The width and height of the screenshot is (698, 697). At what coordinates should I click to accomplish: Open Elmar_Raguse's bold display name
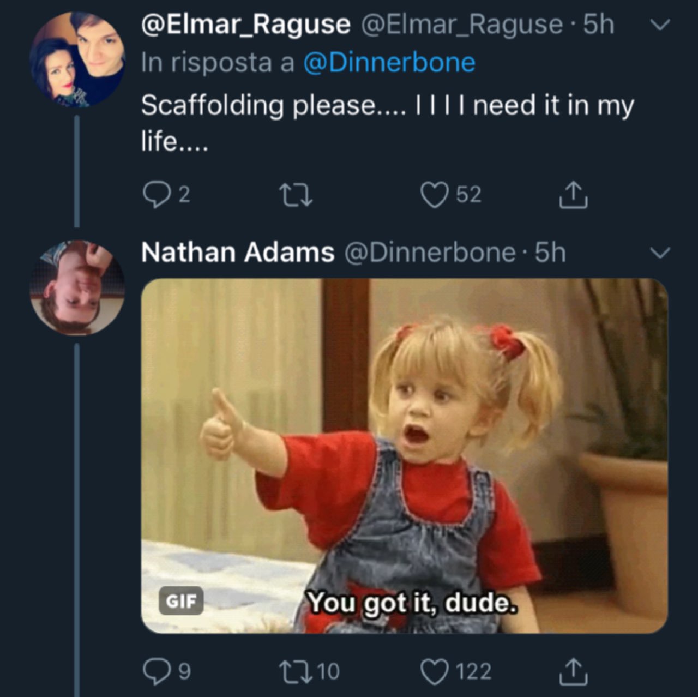245,25
